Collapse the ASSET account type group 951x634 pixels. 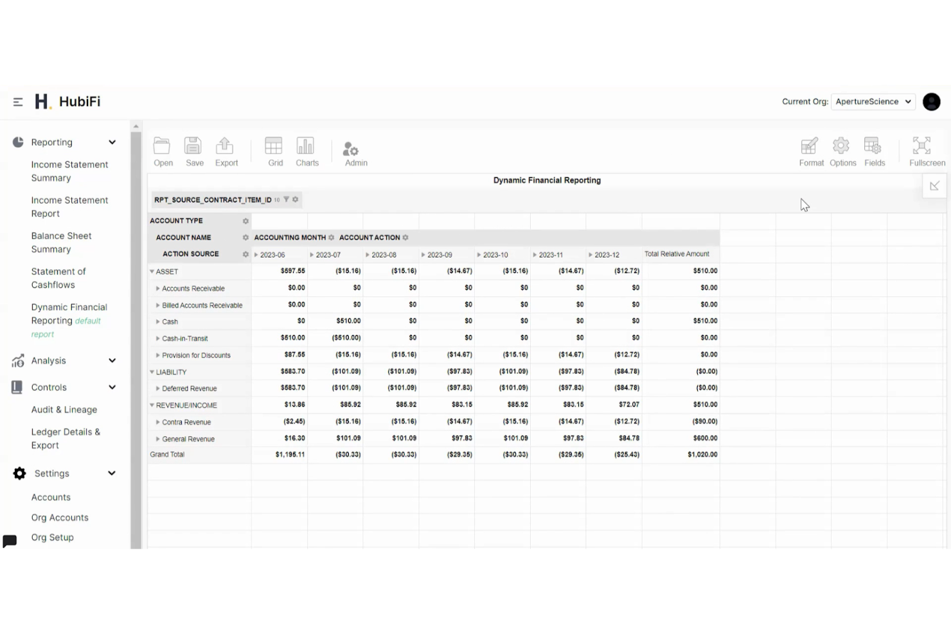(x=152, y=271)
